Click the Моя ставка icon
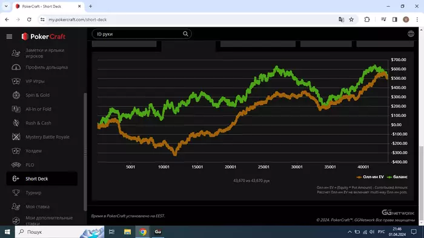The image size is (424, 238). pyautogui.click(x=16, y=207)
